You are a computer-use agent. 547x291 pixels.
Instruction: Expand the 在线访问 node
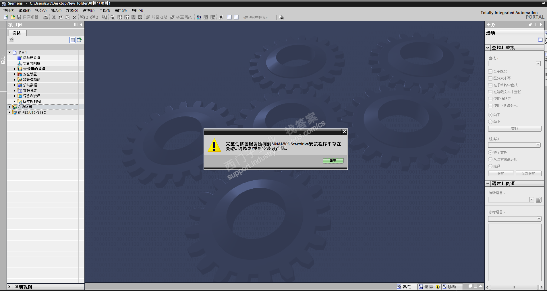pyautogui.click(x=9, y=107)
